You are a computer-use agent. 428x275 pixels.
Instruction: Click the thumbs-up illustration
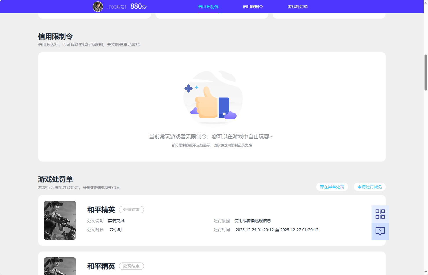click(x=213, y=97)
